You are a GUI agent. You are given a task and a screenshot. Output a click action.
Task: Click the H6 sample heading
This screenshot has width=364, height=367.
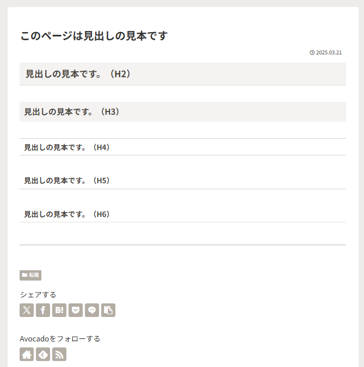click(67, 214)
